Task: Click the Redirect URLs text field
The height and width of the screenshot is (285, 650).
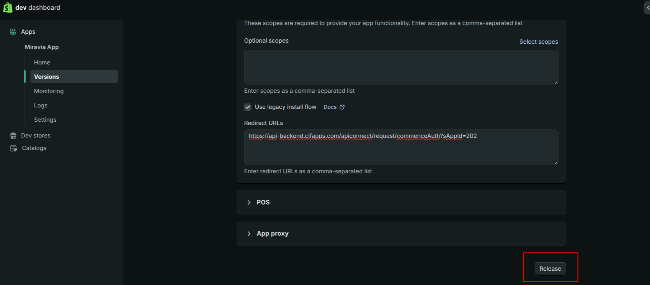Action: coord(401,150)
